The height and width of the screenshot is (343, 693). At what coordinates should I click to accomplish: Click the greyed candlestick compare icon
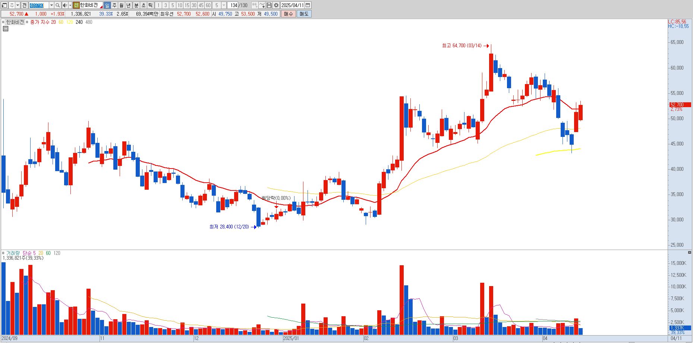(255, 5)
